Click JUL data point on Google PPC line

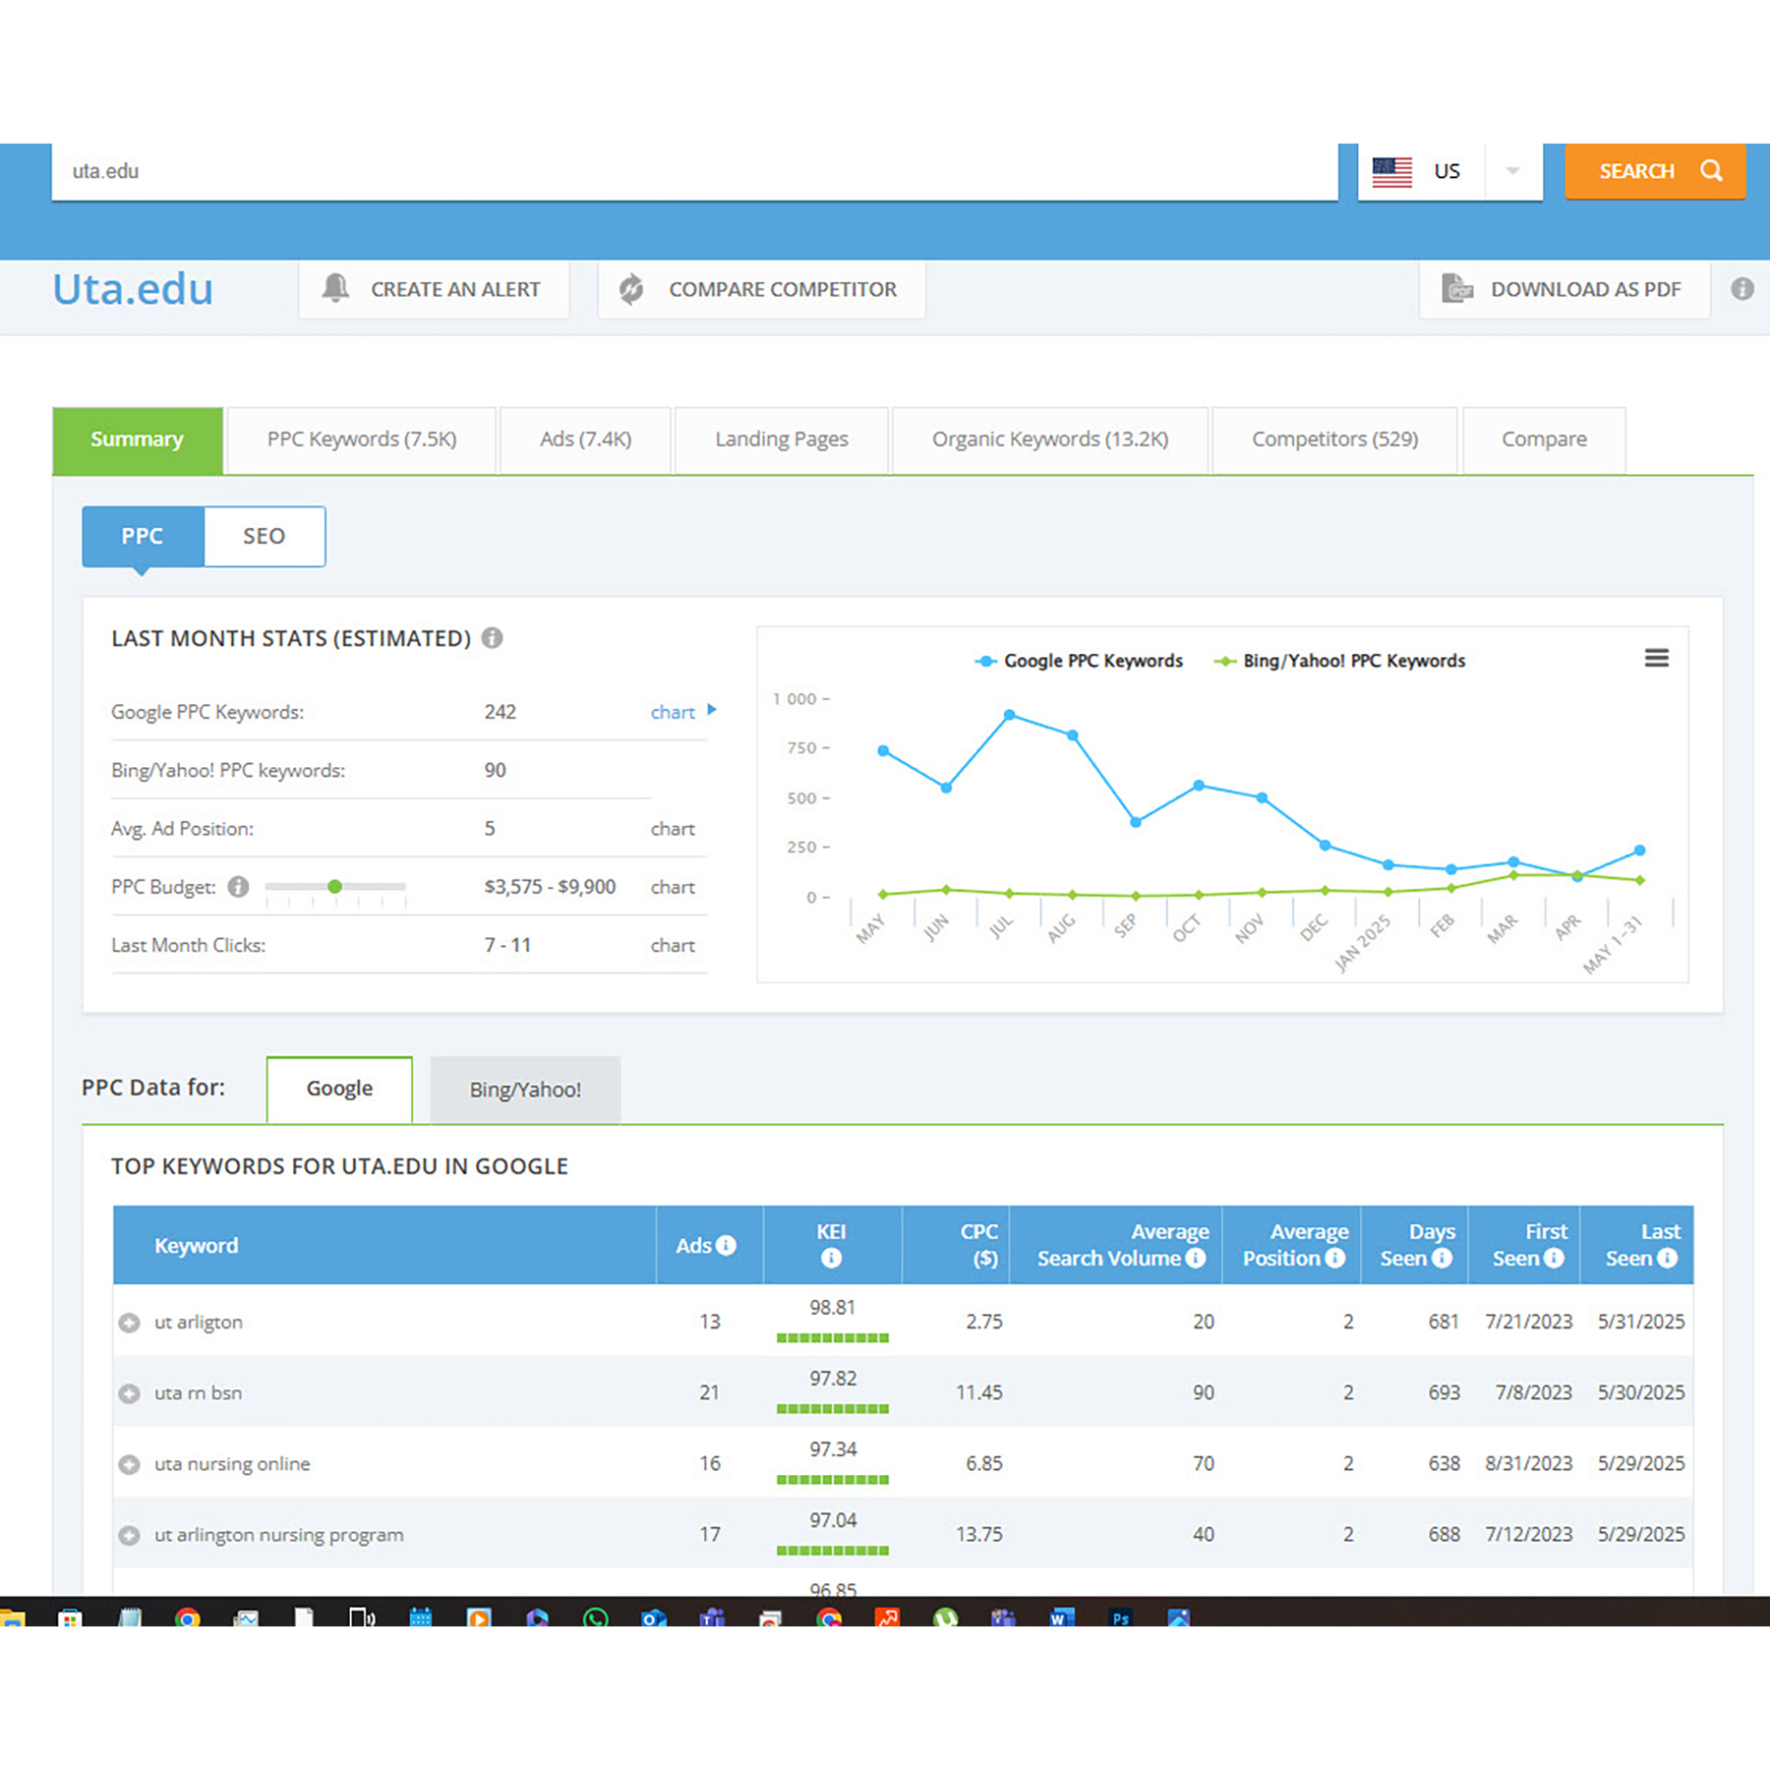pos(1009,715)
